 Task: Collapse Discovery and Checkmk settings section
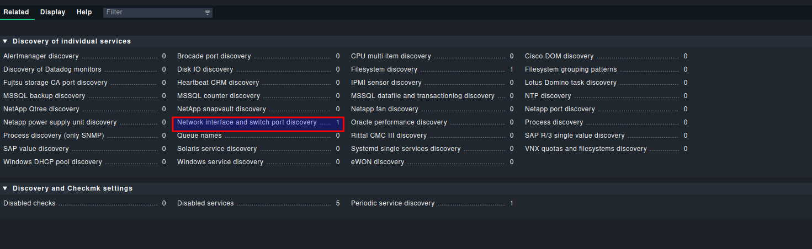[6, 188]
